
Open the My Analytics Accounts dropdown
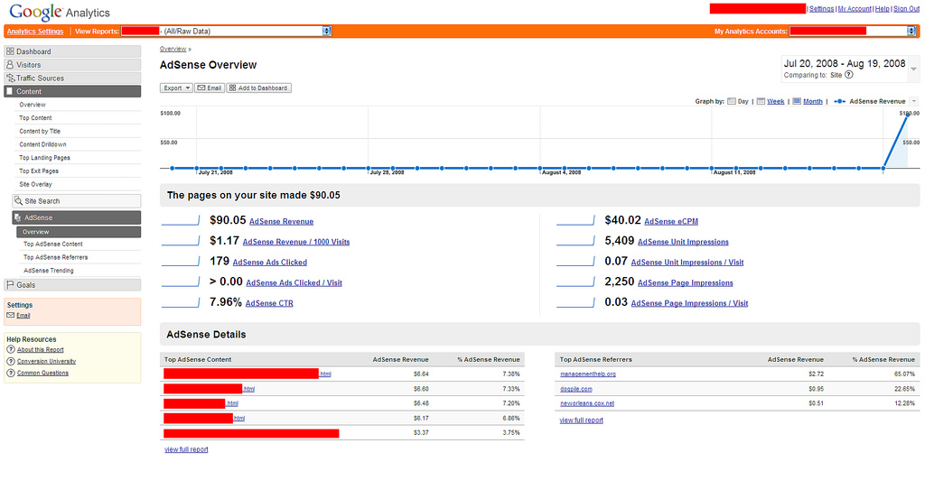coord(911,32)
